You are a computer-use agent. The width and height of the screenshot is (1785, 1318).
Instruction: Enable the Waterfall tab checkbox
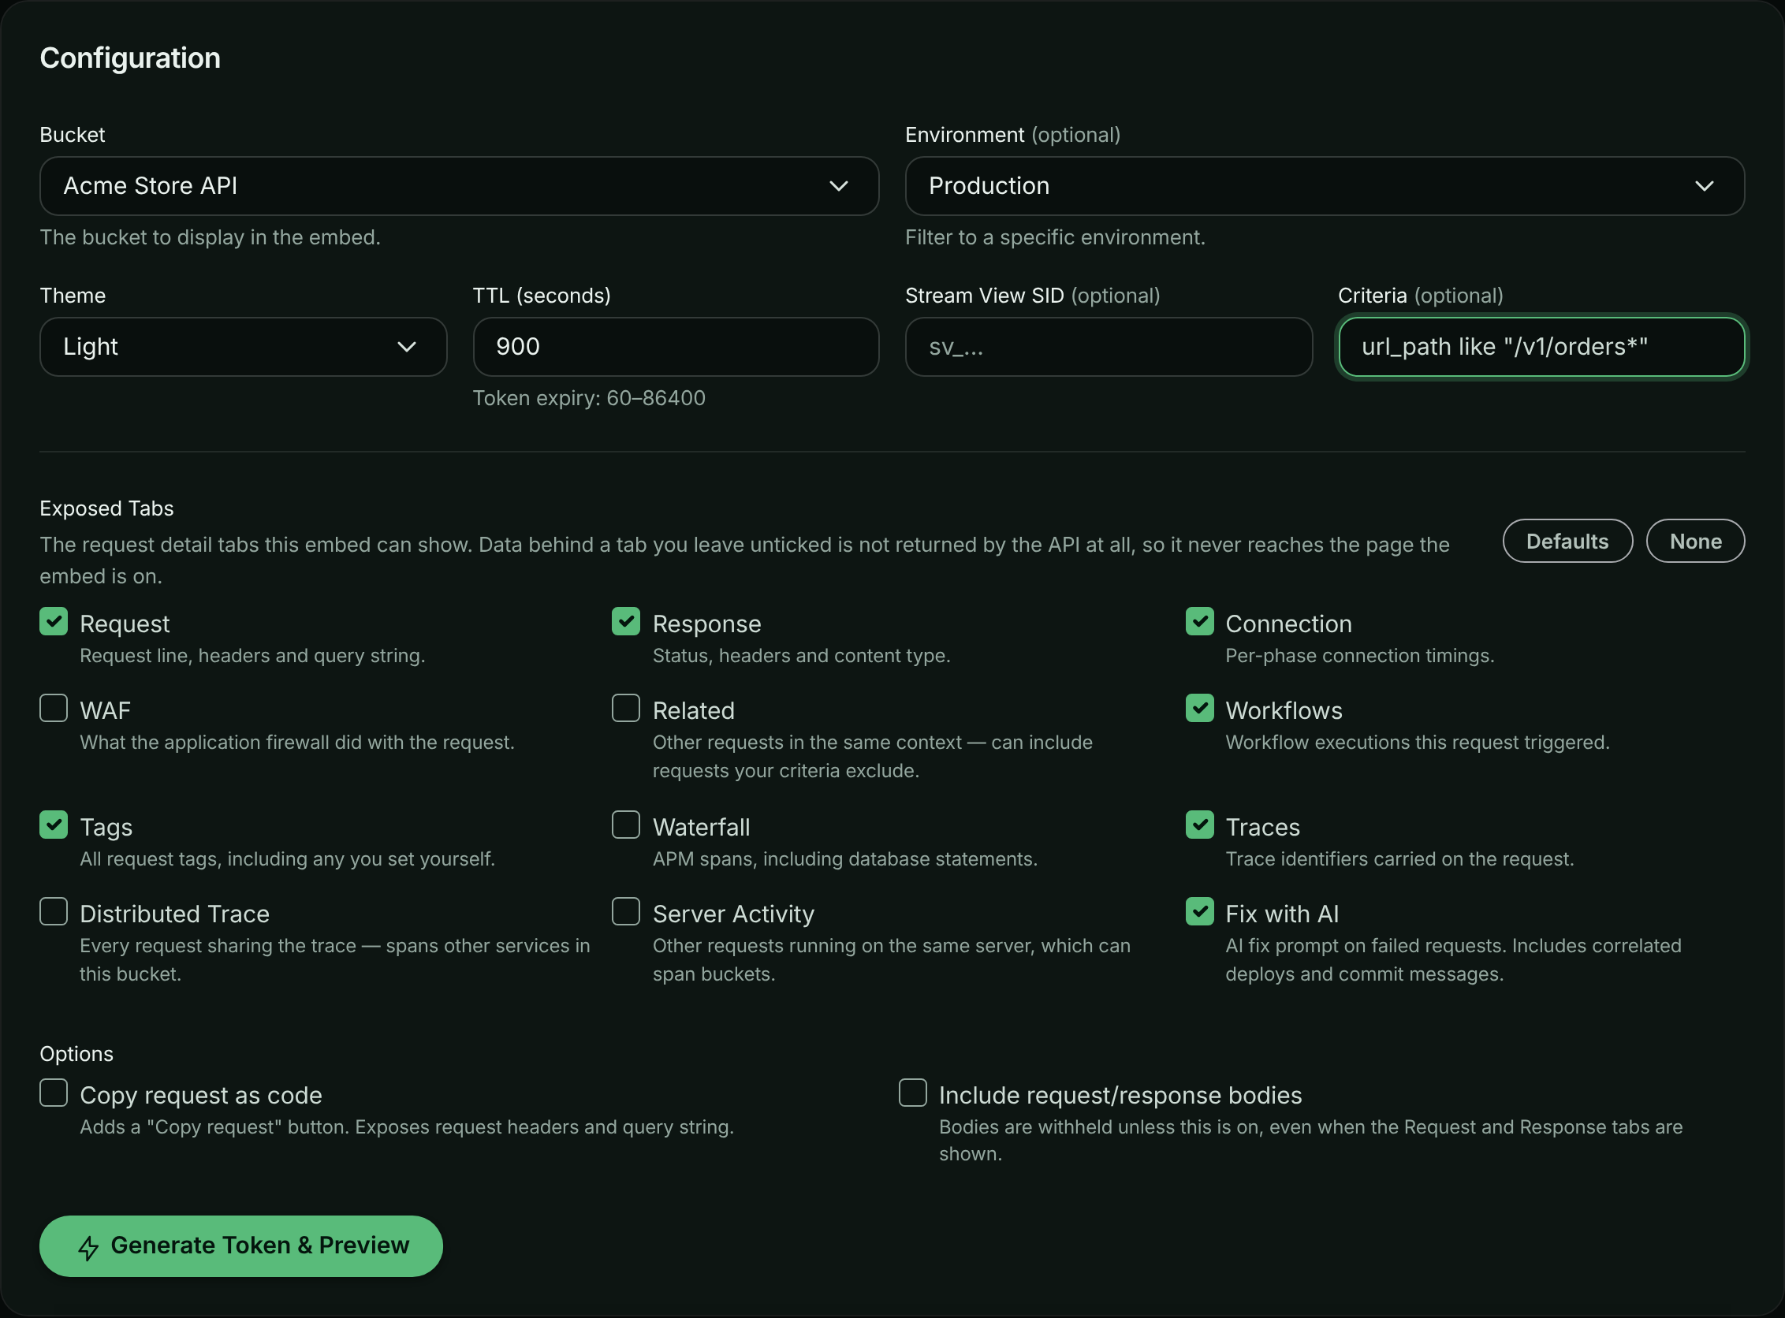625,825
